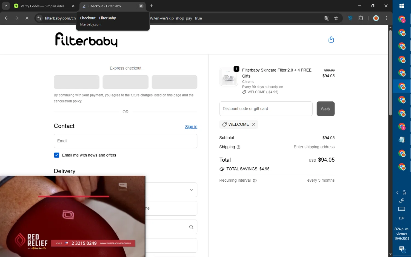Stop loading the page

point(27,18)
